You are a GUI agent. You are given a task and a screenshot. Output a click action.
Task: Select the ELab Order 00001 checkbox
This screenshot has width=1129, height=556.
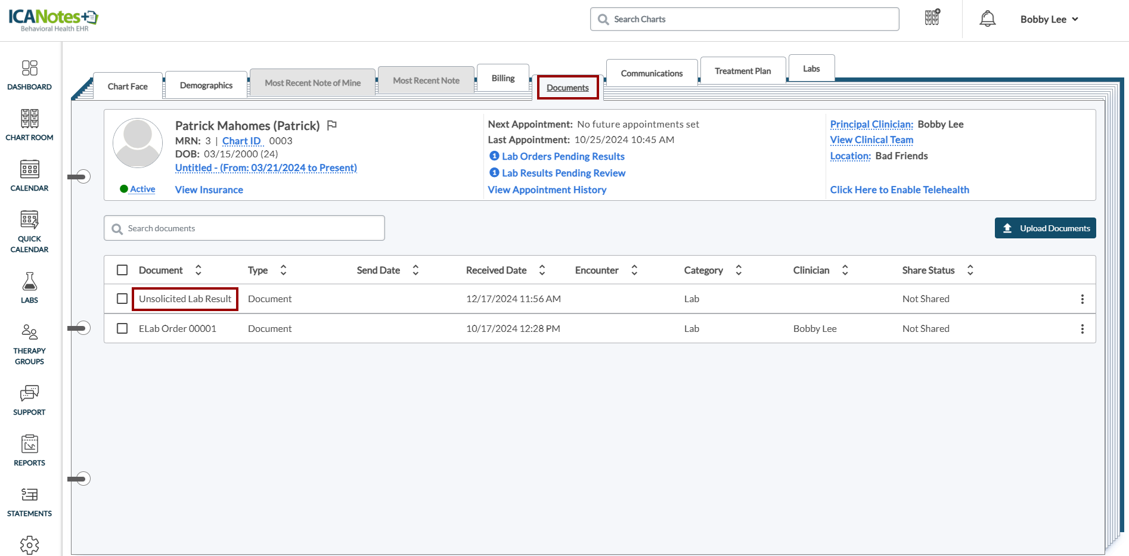122,328
